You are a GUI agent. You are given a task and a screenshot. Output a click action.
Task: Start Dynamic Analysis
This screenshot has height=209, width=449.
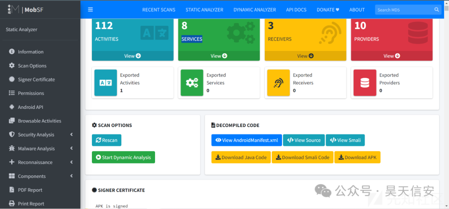point(123,157)
